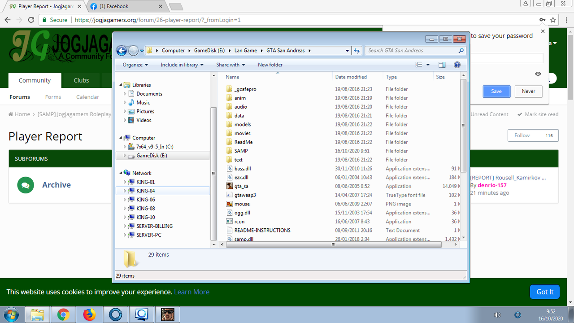Screen dimensions: 574x323
Task: Click the volume speaker tray icon
Action: click(497, 315)
